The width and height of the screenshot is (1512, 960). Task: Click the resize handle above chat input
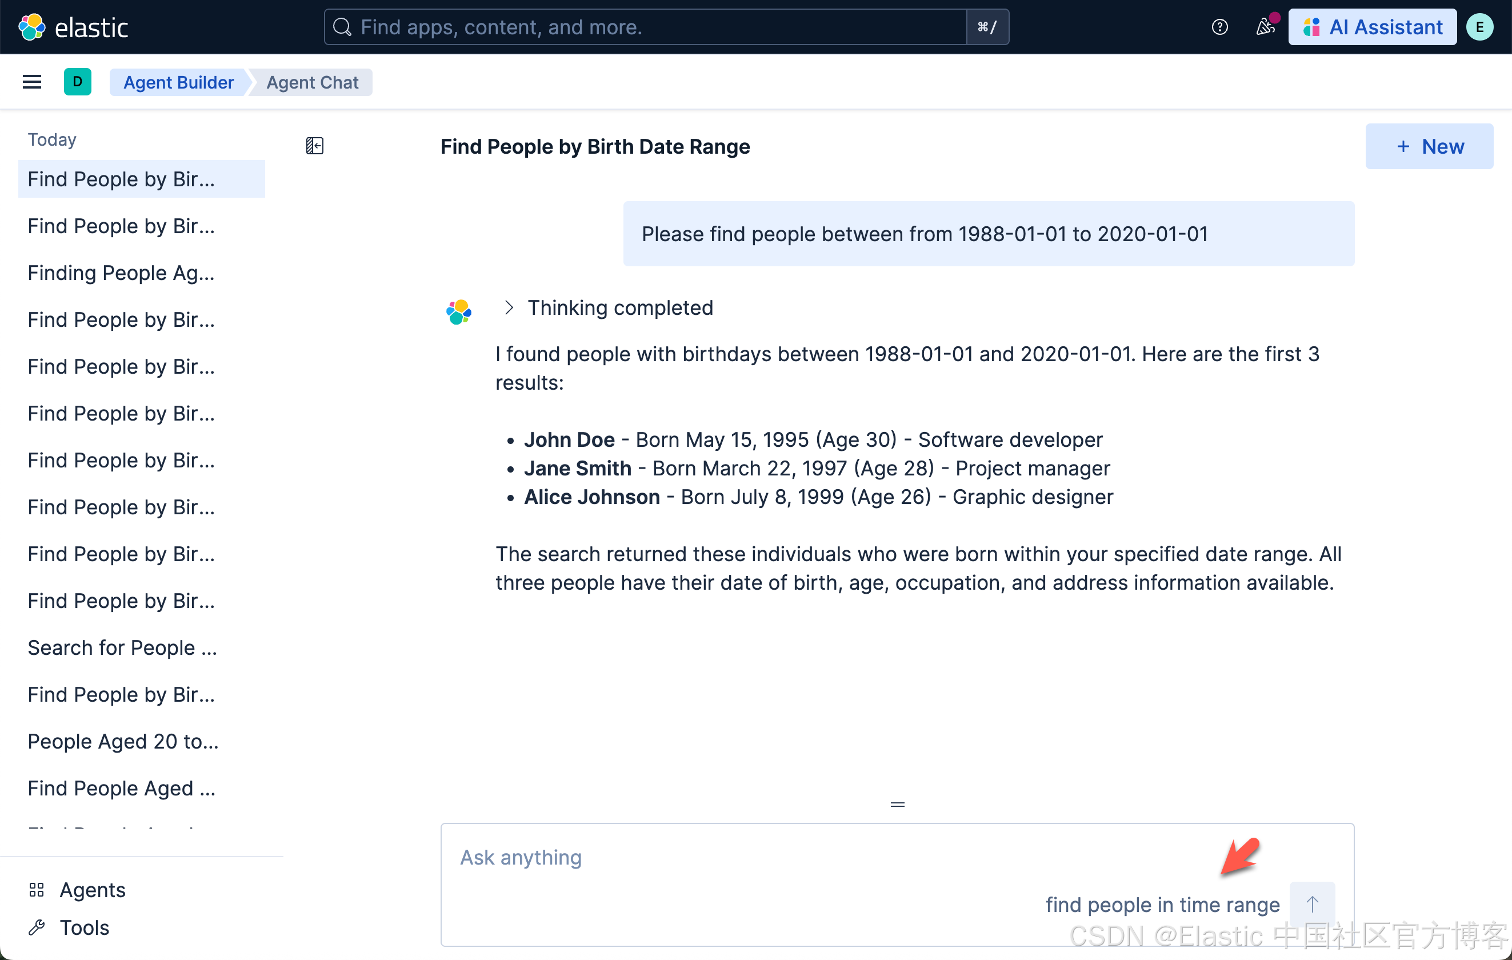[x=897, y=805]
